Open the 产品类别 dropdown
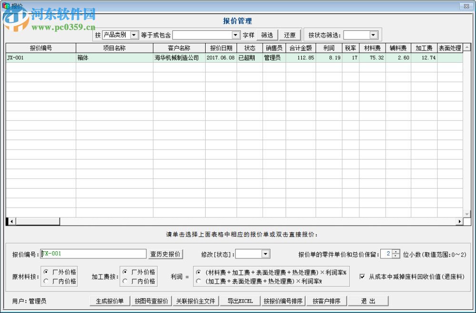Screen dimensions: 476x313 [134, 35]
